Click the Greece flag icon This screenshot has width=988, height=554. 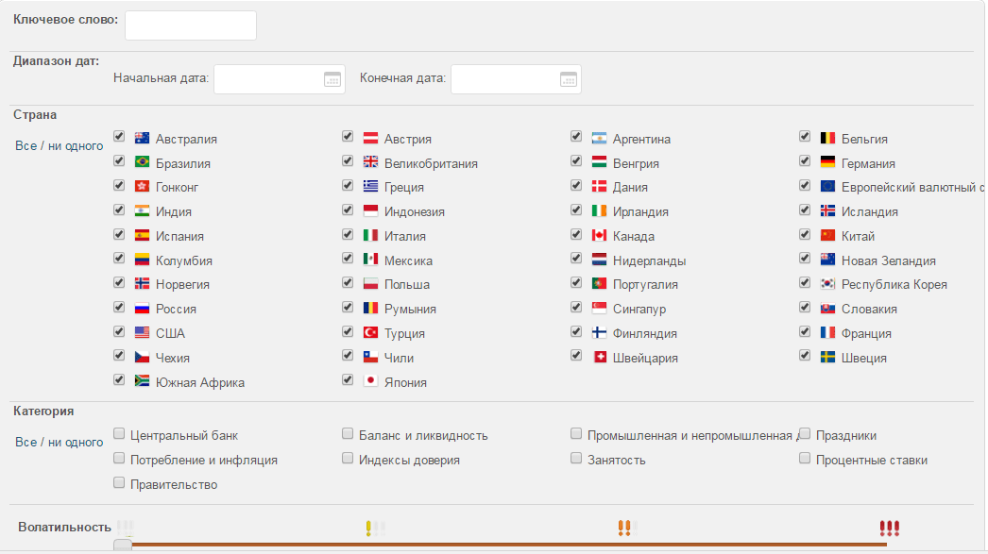click(x=370, y=186)
